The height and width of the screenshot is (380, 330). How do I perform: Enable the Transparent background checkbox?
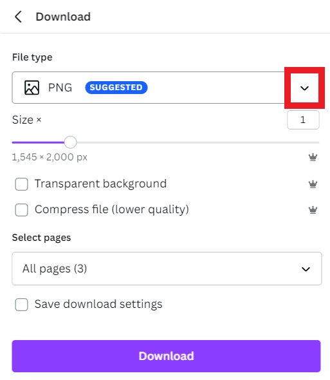click(21, 184)
